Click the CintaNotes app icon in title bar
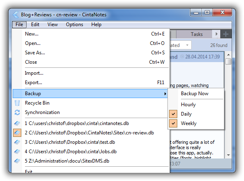This screenshot has height=181, width=244. 16,15
